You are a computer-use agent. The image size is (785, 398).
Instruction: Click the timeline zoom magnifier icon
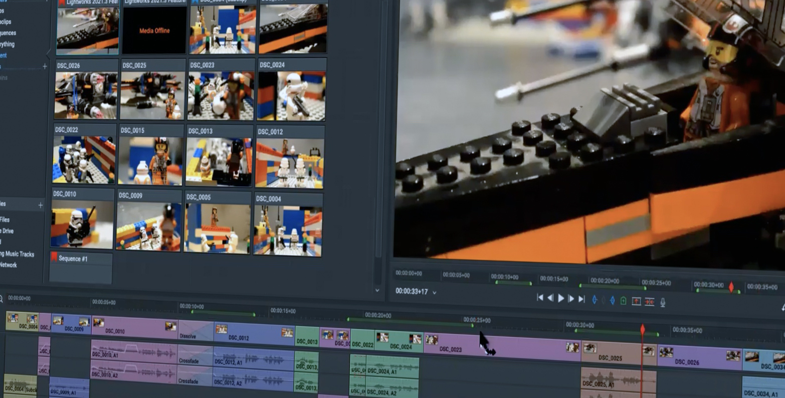[2, 299]
